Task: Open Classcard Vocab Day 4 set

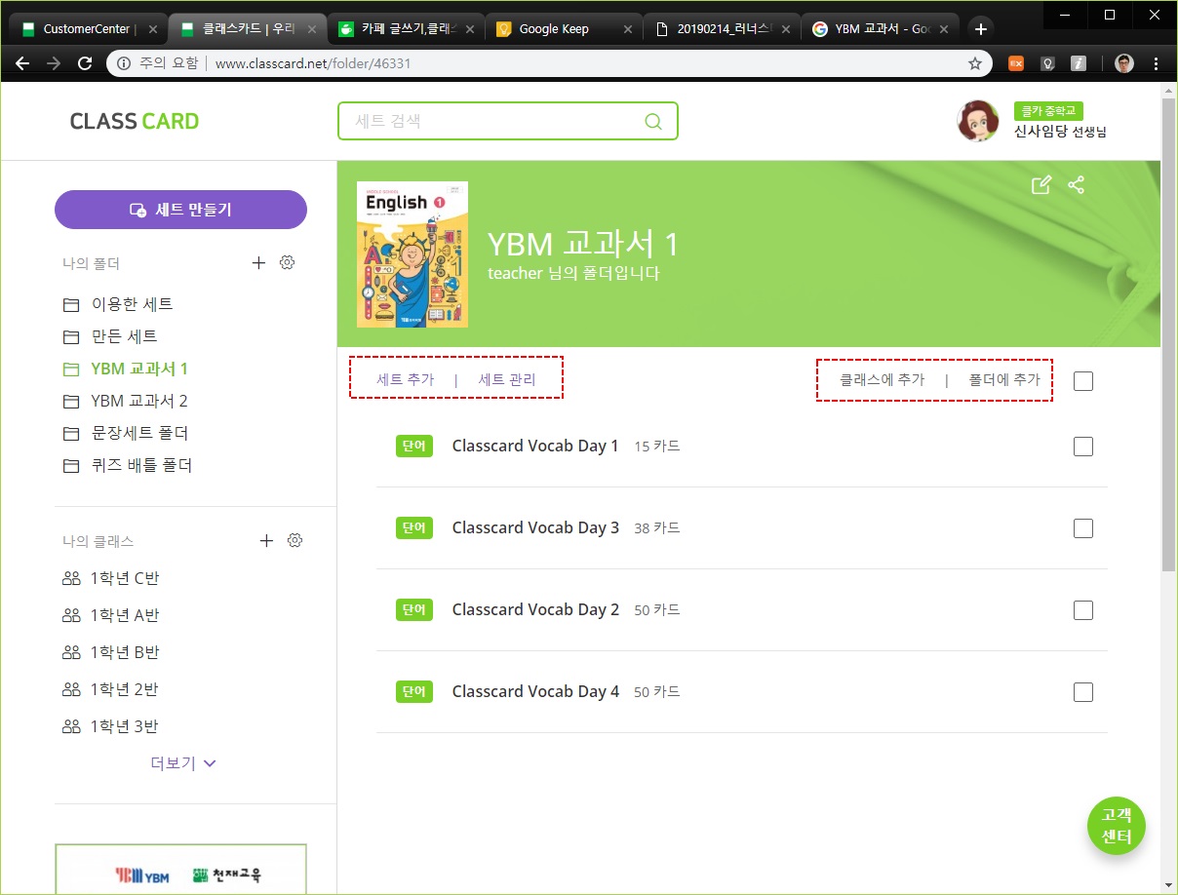Action: tap(535, 691)
